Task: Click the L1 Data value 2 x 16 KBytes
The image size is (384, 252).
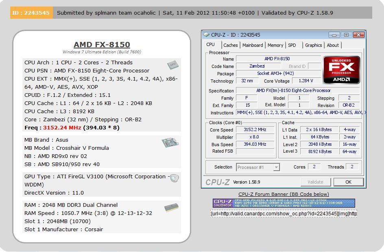Action: (x=319, y=130)
